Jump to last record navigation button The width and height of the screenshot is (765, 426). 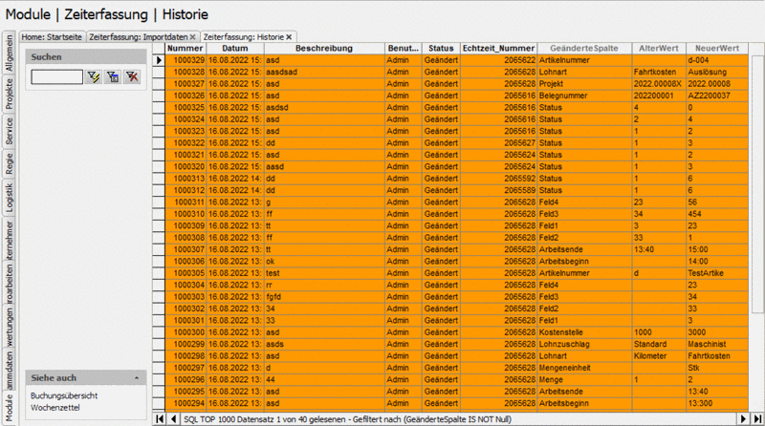(x=757, y=418)
